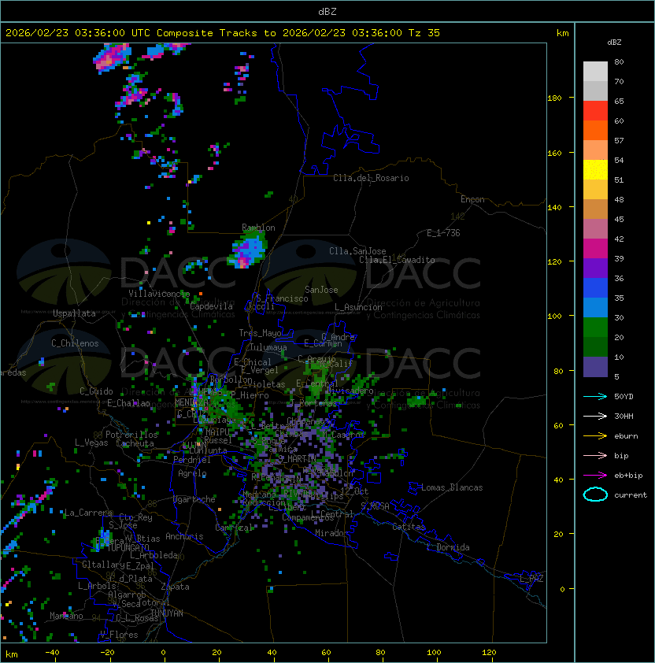Select the 'C_Guido' place label
The height and width of the screenshot is (663, 655).
pos(96,391)
